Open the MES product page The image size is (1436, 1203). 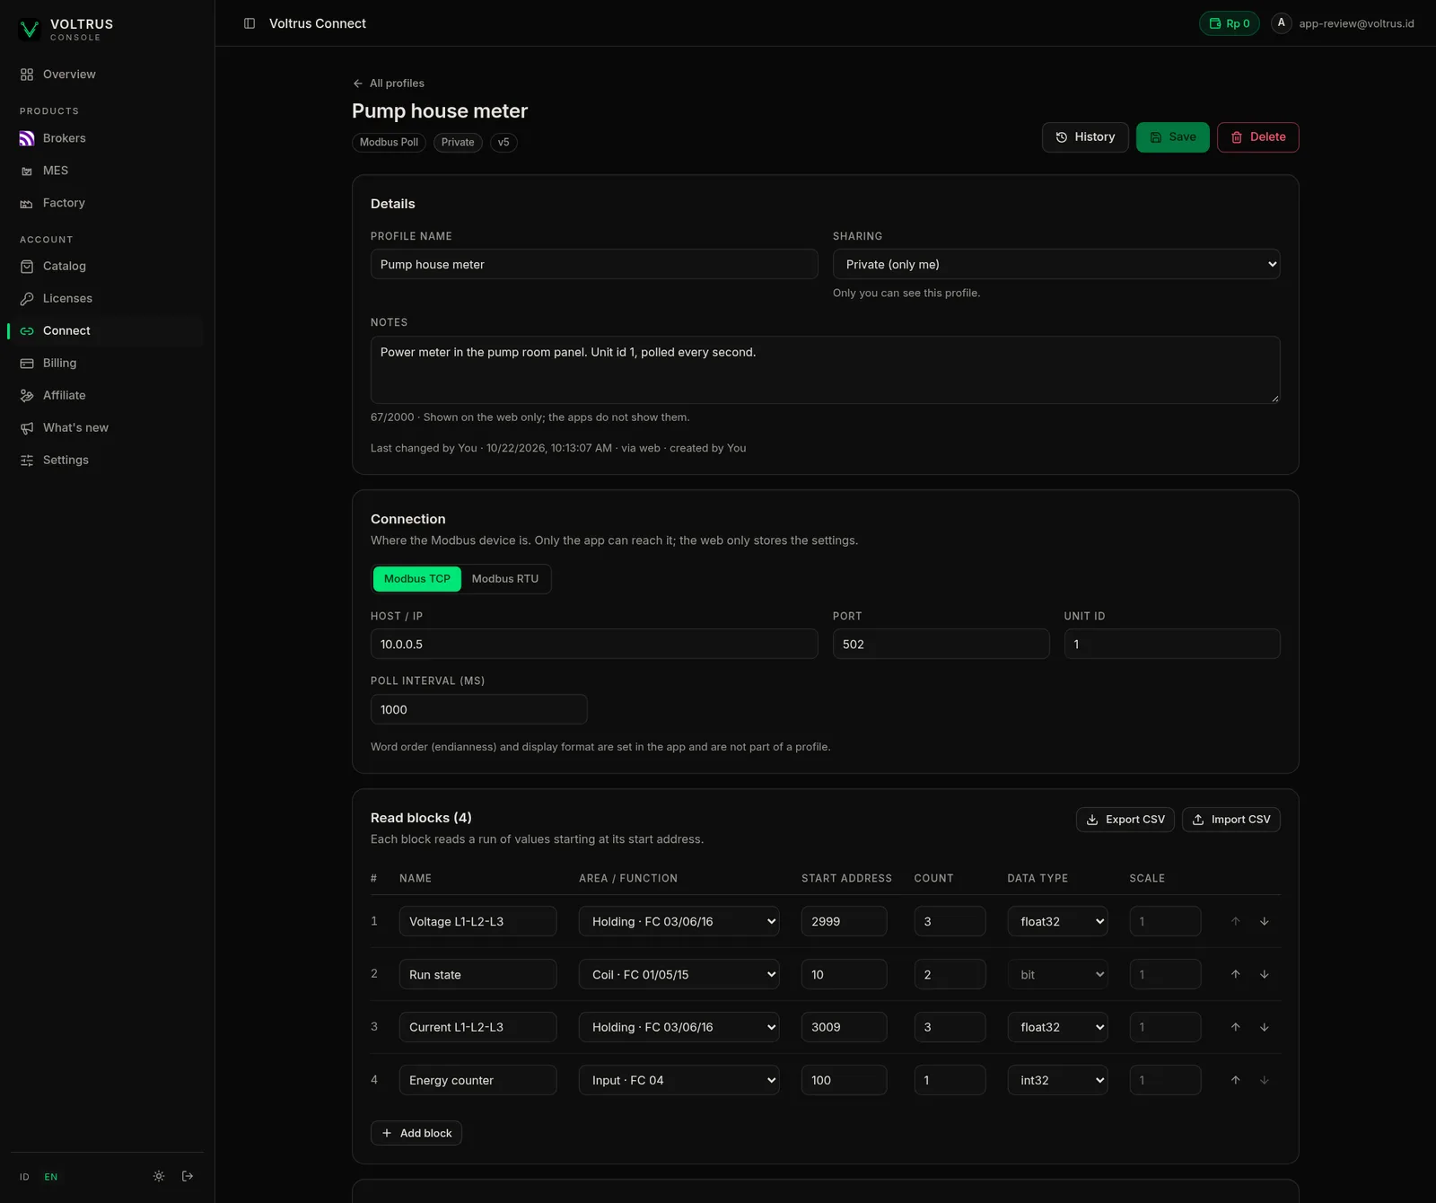[107, 171]
